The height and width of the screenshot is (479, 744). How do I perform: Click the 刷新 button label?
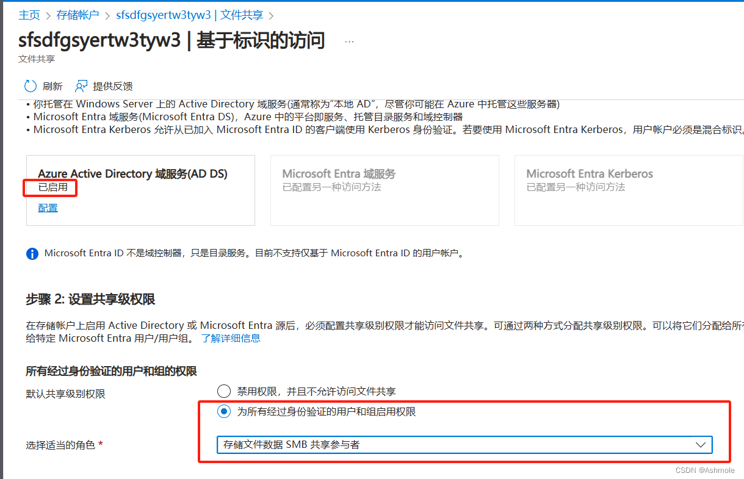coord(52,86)
